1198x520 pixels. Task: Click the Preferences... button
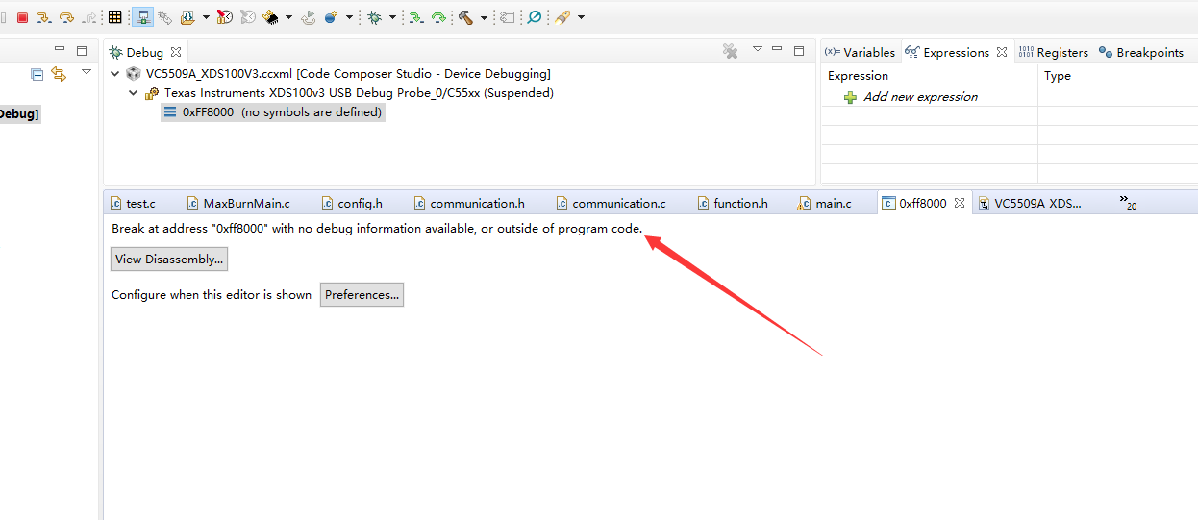coord(362,295)
